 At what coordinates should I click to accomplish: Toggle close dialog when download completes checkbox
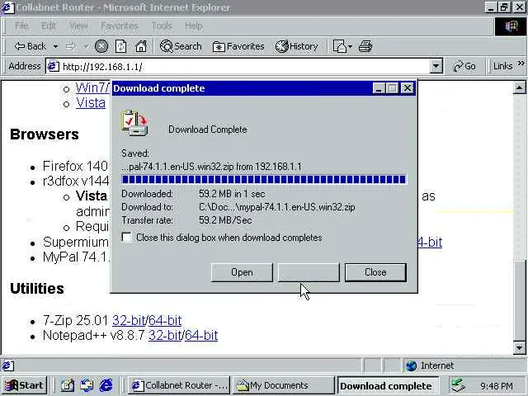click(x=126, y=238)
